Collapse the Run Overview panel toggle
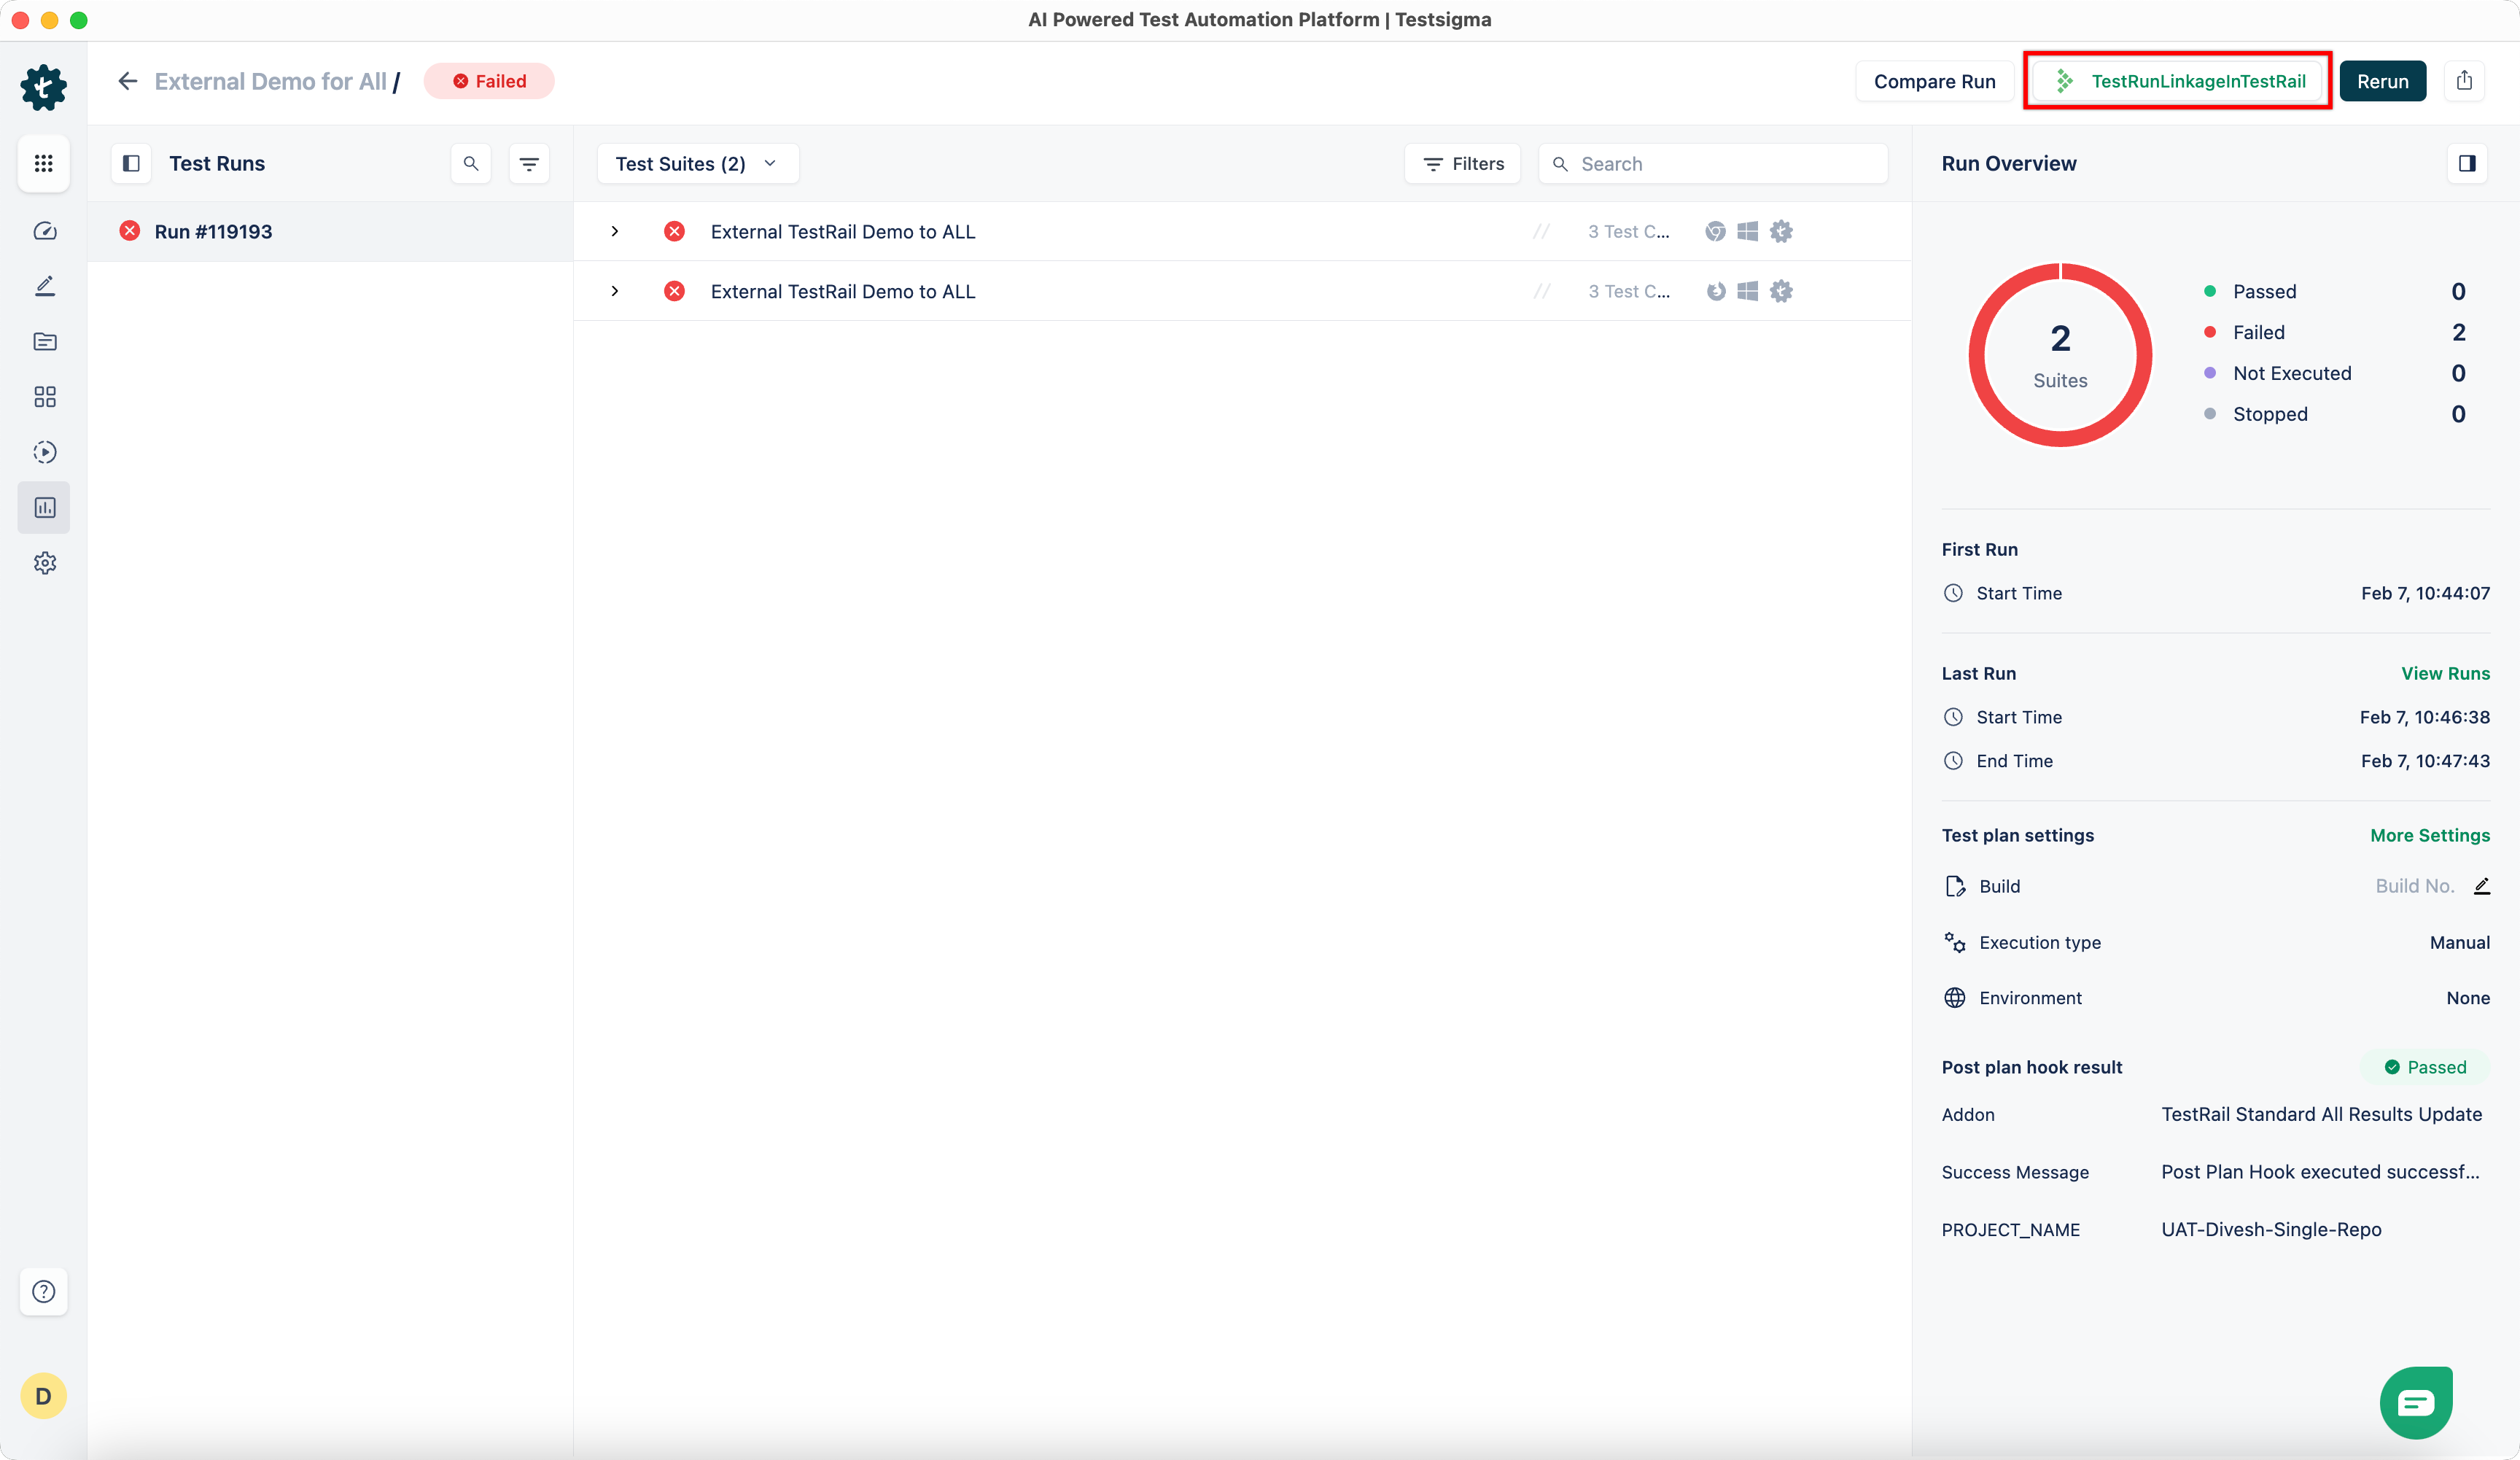Screen dimensions: 2520x1460 click(x=2467, y=163)
